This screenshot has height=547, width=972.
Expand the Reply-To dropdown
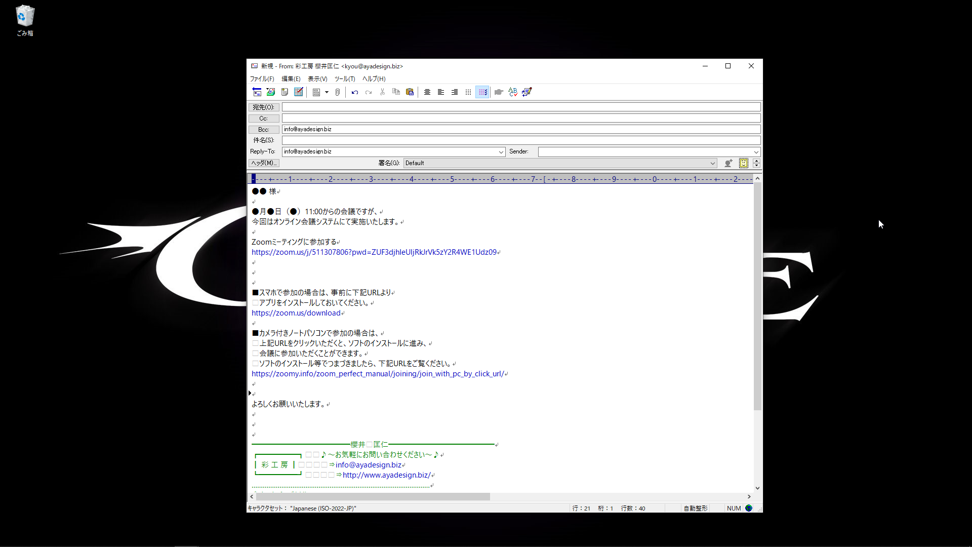[501, 152]
